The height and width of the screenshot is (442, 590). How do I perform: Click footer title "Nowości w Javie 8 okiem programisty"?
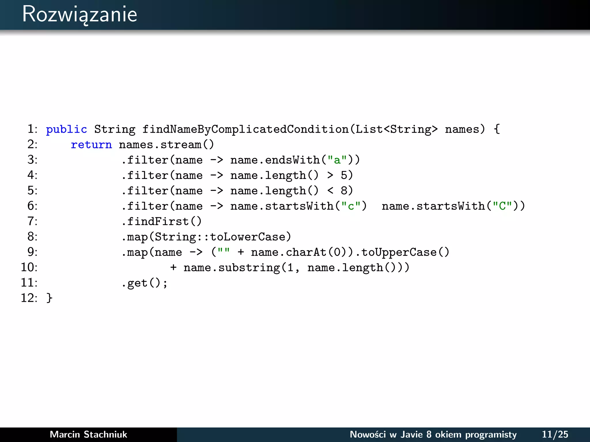click(x=433, y=435)
